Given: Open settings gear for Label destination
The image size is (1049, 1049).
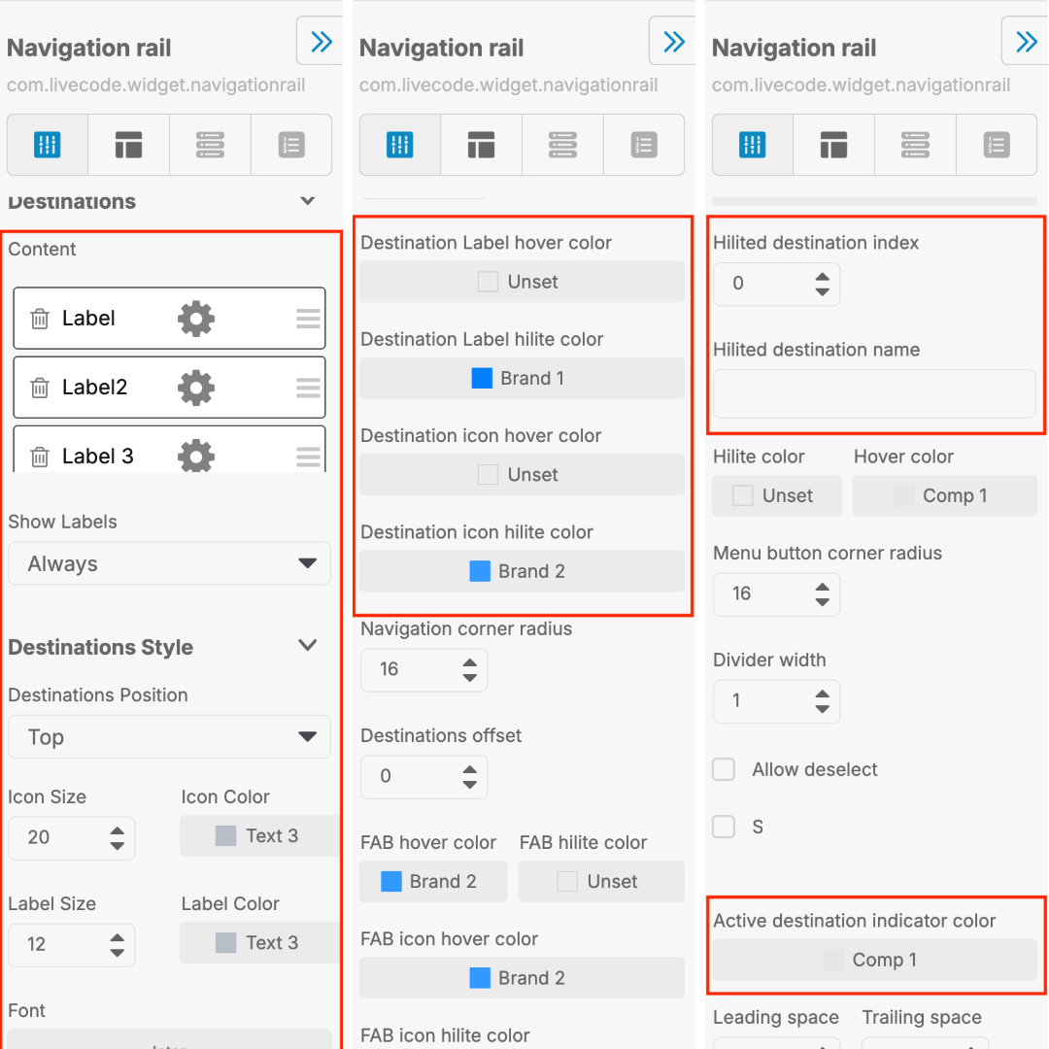Looking at the screenshot, I should [x=196, y=319].
